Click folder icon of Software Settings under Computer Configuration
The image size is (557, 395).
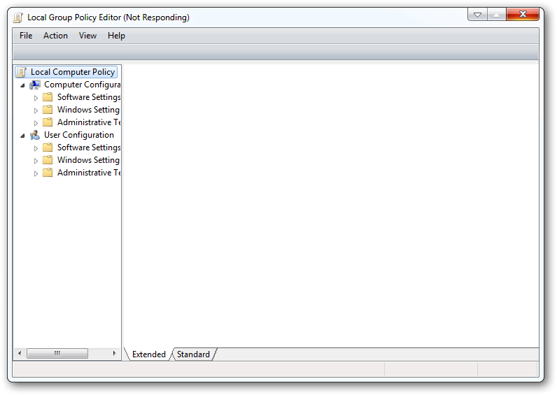(x=48, y=97)
